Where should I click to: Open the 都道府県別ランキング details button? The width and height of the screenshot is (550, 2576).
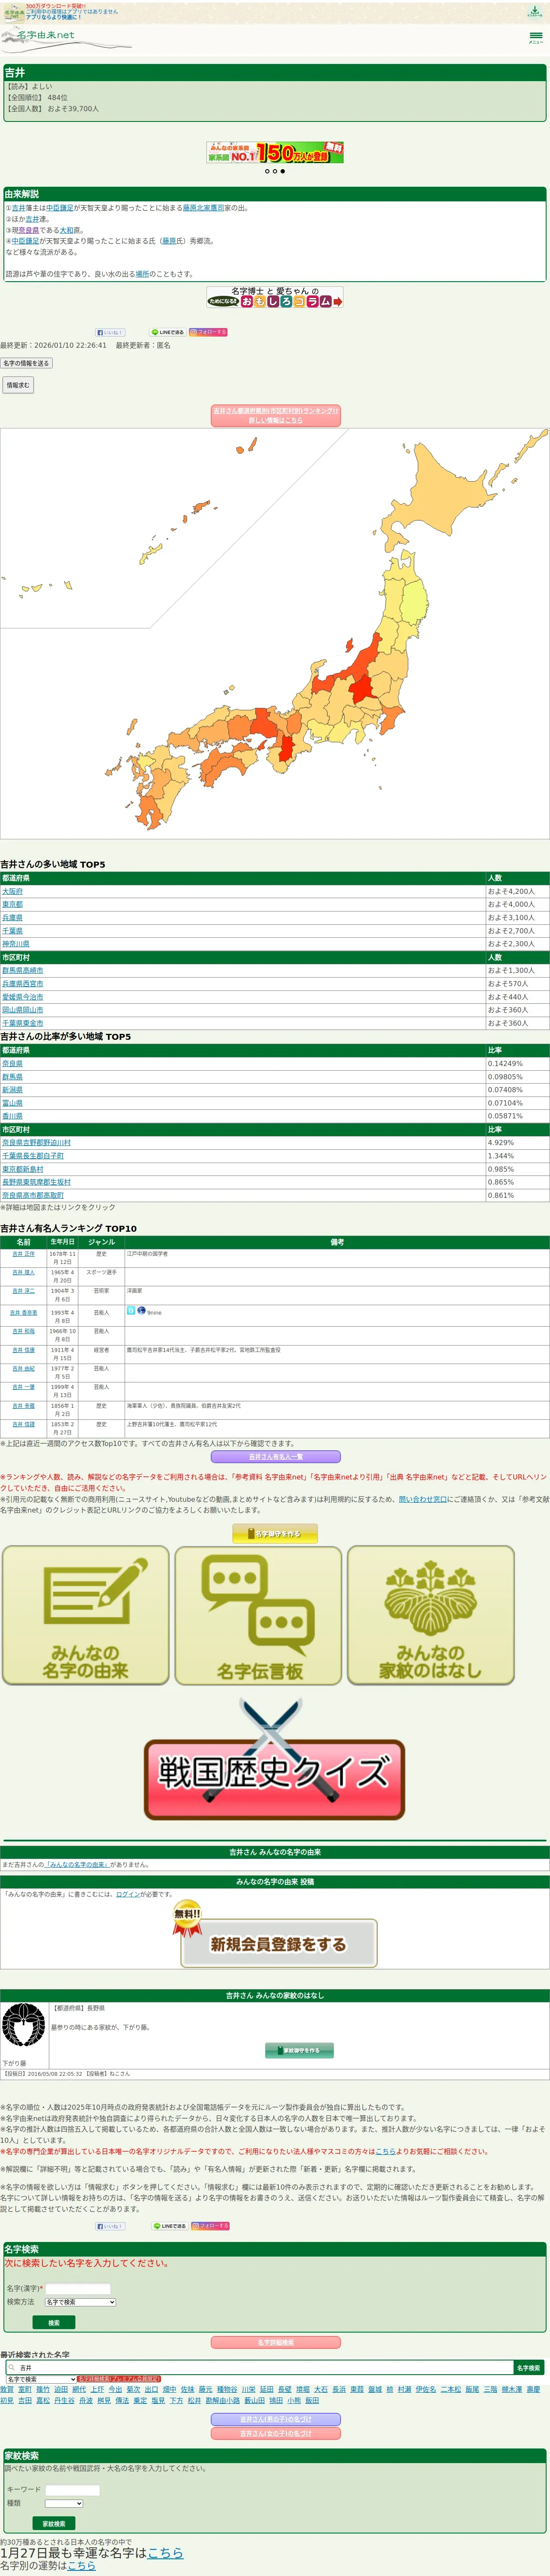[x=275, y=416]
